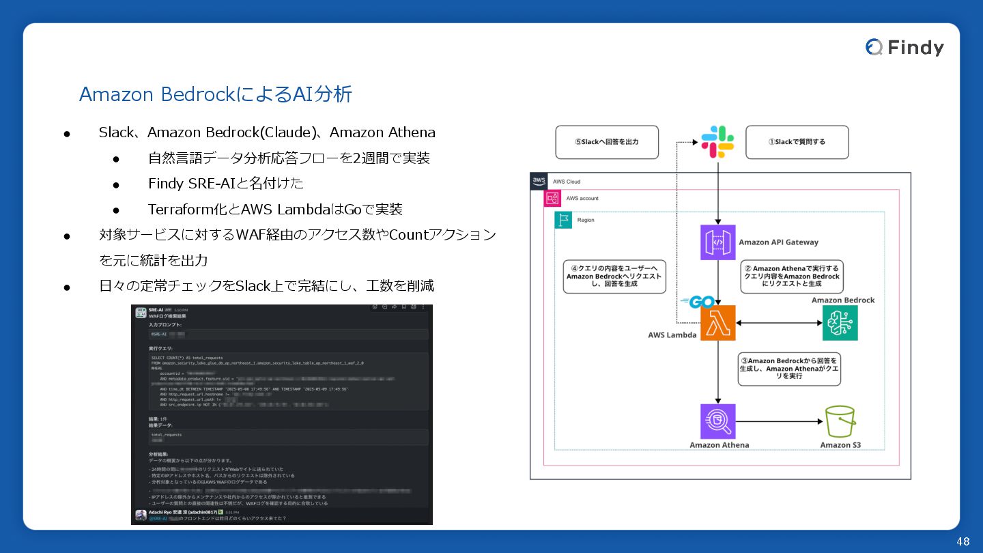
Task: Click the bullet listing Slack, Amazon Bedrock(Claude), Amazon Athena
Action: click(267, 132)
